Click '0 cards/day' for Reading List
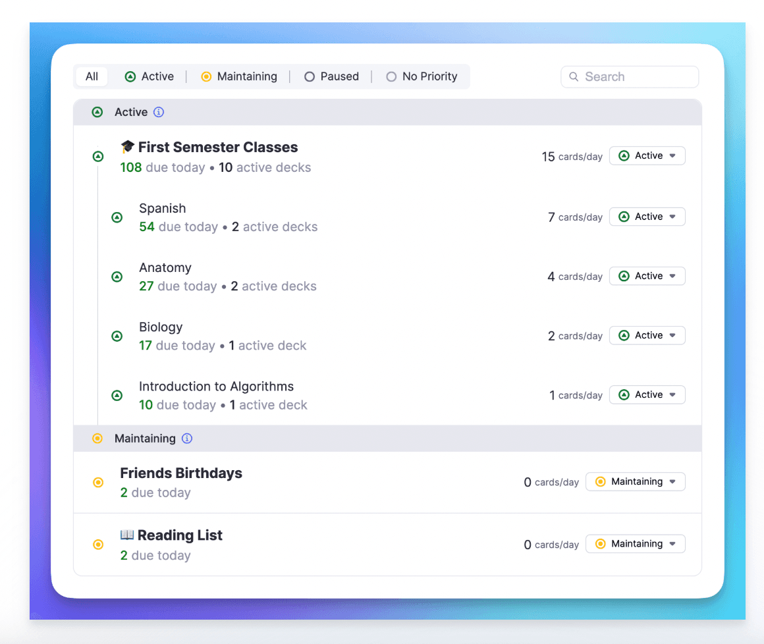The image size is (764, 644). click(x=551, y=545)
